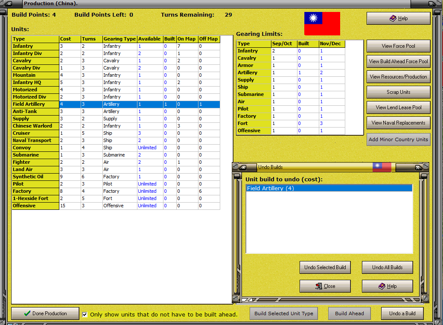443x325 pixels.
Task: Click Build Ahead button
Action: pyautogui.click(x=349, y=313)
